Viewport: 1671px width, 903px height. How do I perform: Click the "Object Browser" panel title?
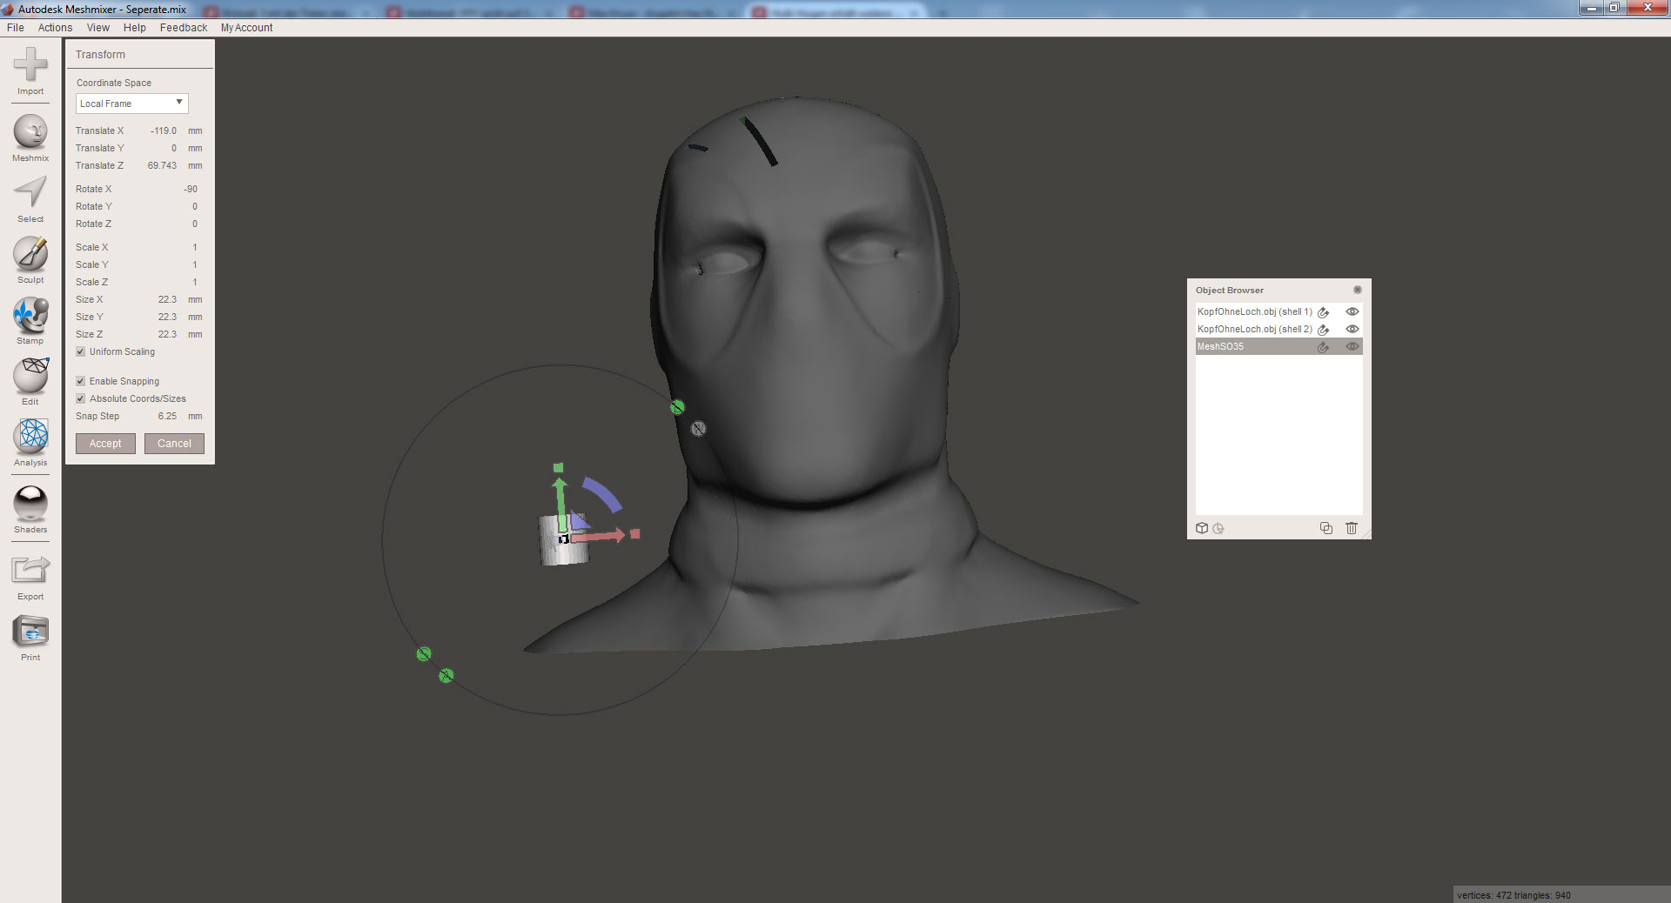pyautogui.click(x=1229, y=290)
